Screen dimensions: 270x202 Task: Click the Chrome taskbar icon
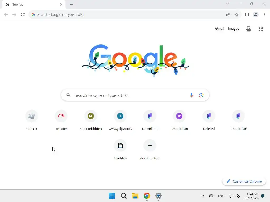point(147,196)
